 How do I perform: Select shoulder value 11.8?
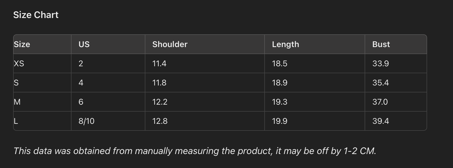pyautogui.click(x=159, y=83)
